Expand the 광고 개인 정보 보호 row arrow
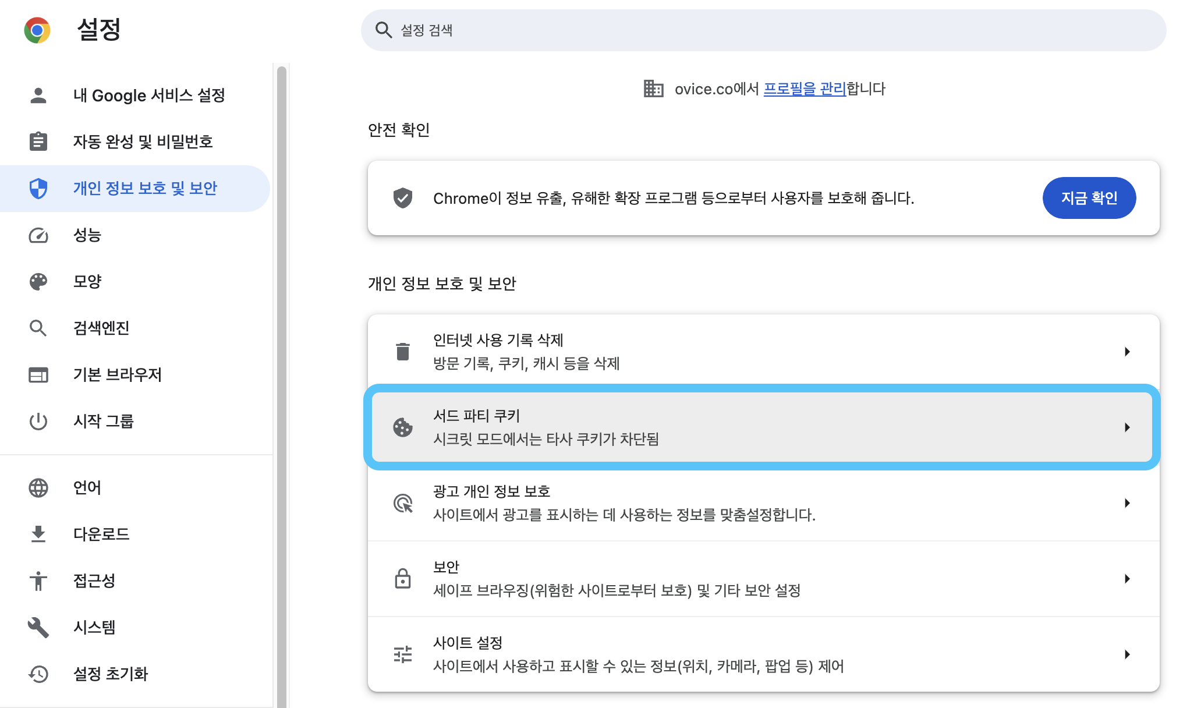The image size is (1183, 708). 1127,503
